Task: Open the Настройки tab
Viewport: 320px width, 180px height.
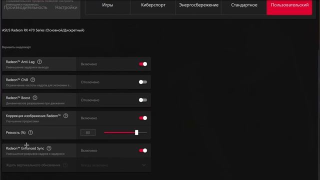Action: 66,7
